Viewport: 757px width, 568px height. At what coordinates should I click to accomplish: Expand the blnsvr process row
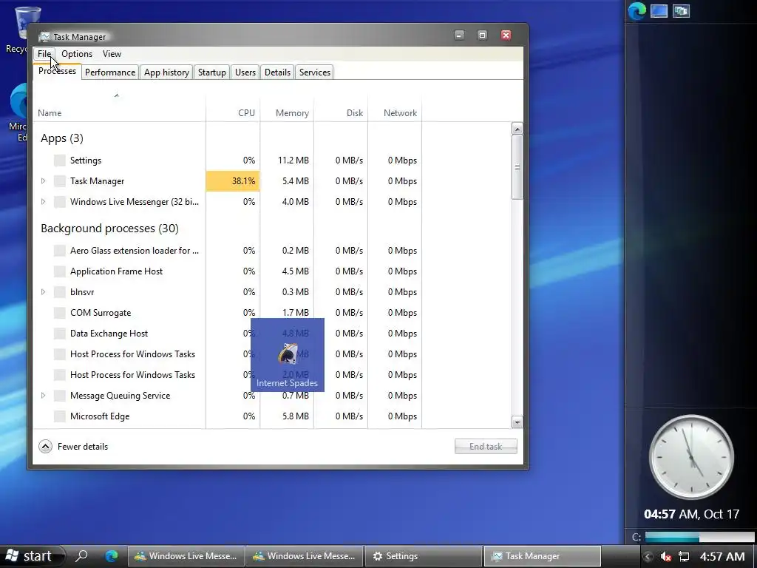[x=43, y=292]
